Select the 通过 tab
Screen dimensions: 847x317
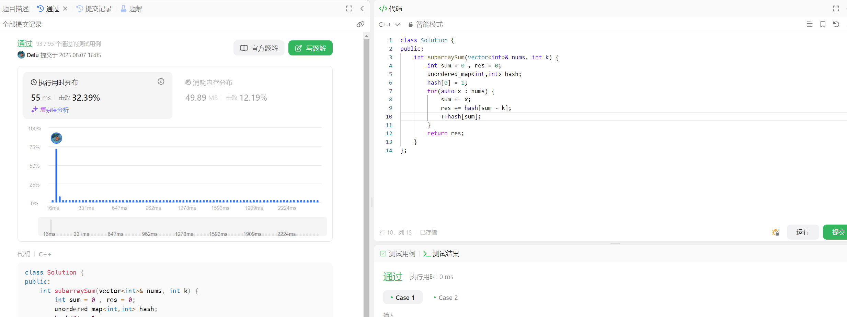tap(49, 9)
